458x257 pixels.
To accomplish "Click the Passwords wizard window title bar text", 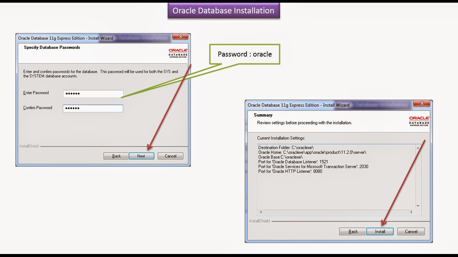I will (66, 38).
